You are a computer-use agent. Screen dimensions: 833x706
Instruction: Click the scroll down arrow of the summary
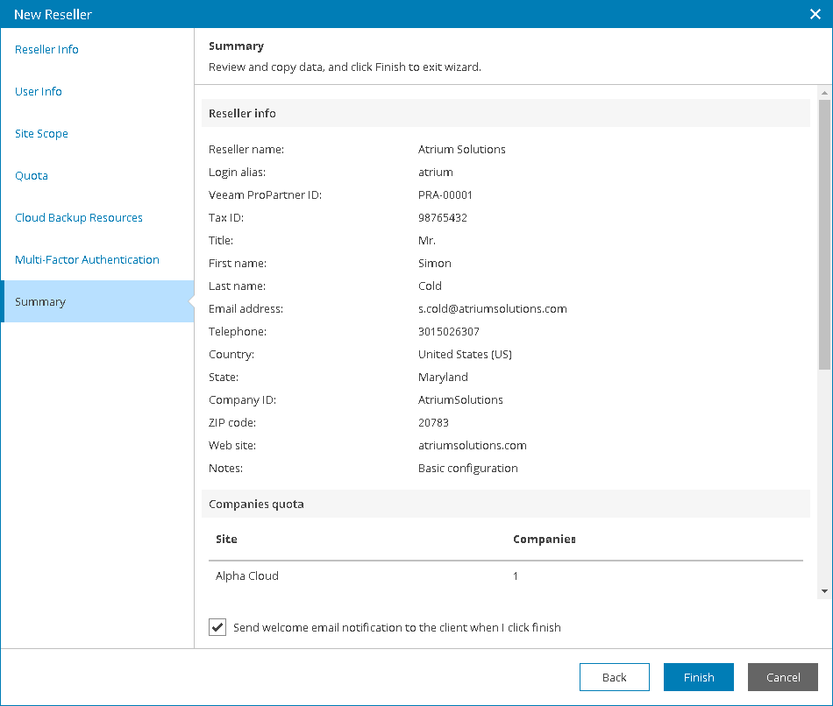824,591
